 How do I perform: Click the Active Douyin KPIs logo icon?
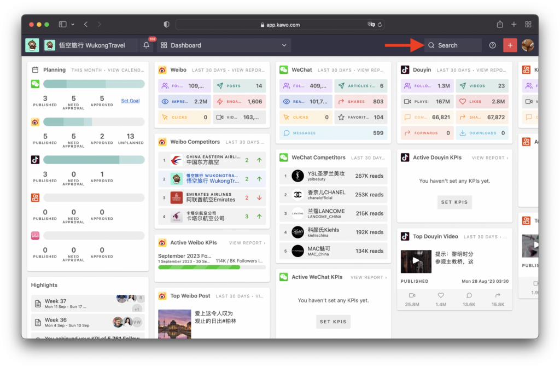[405, 158]
